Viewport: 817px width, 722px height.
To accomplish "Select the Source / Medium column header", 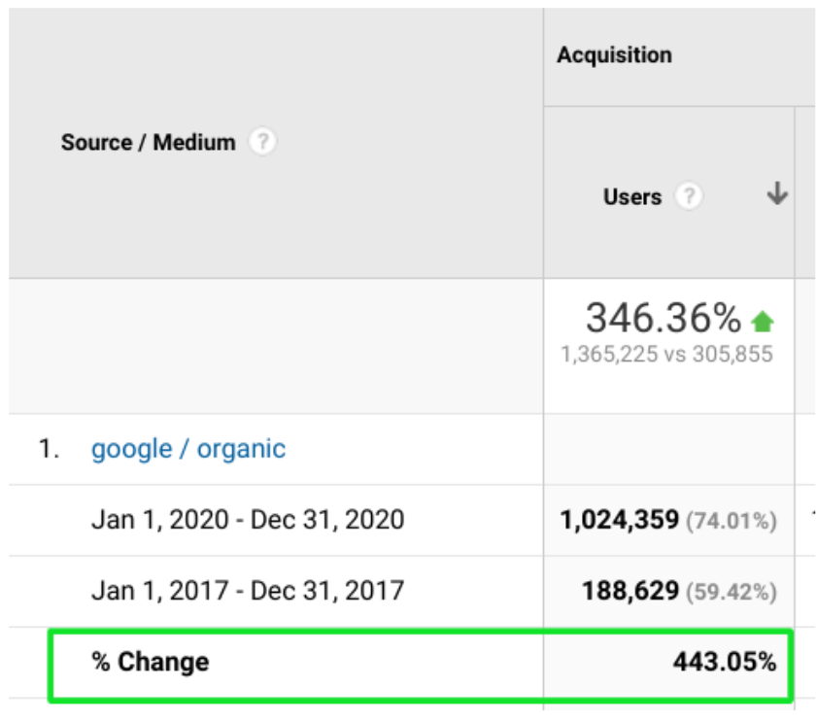I will pyautogui.click(x=148, y=143).
